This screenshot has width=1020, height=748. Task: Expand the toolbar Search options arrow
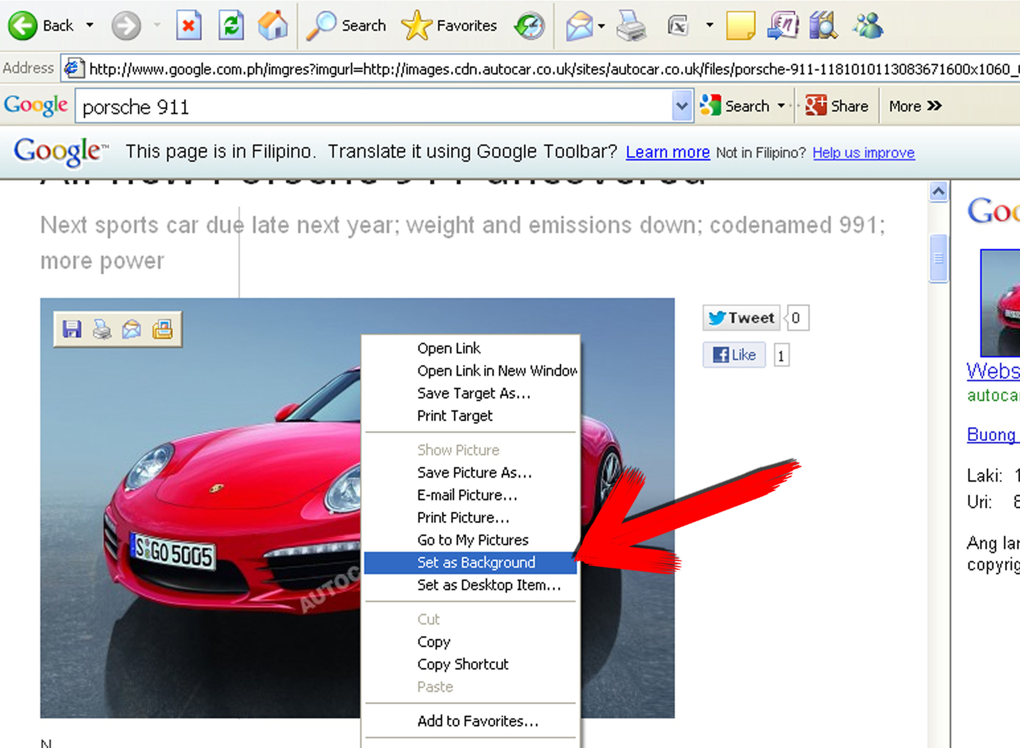781,106
